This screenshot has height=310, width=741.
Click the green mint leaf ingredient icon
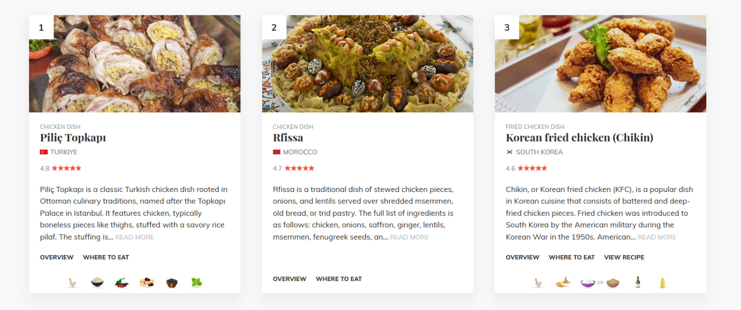(197, 283)
